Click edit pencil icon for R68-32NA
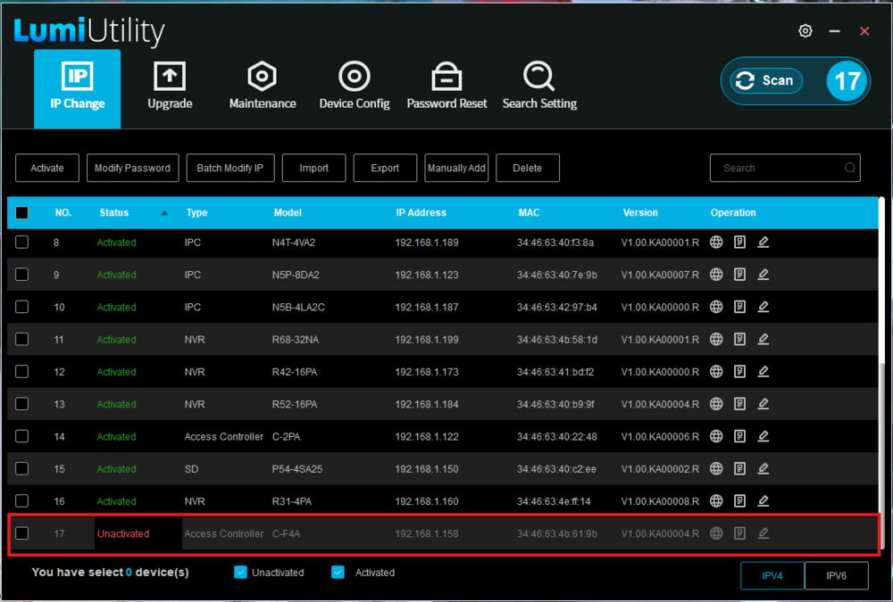Viewport: 893px width, 602px height. pyautogui.click(x=763, y=339)
